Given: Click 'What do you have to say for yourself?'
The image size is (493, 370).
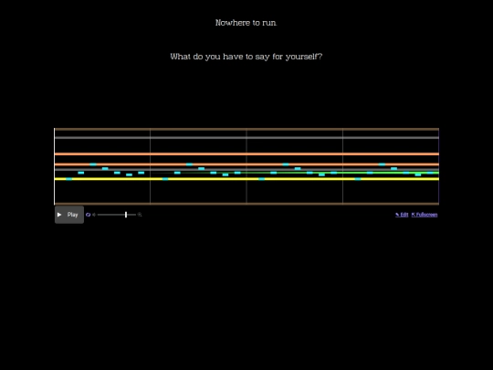Looking at the screenshot, I should click(x=246, y=57).
